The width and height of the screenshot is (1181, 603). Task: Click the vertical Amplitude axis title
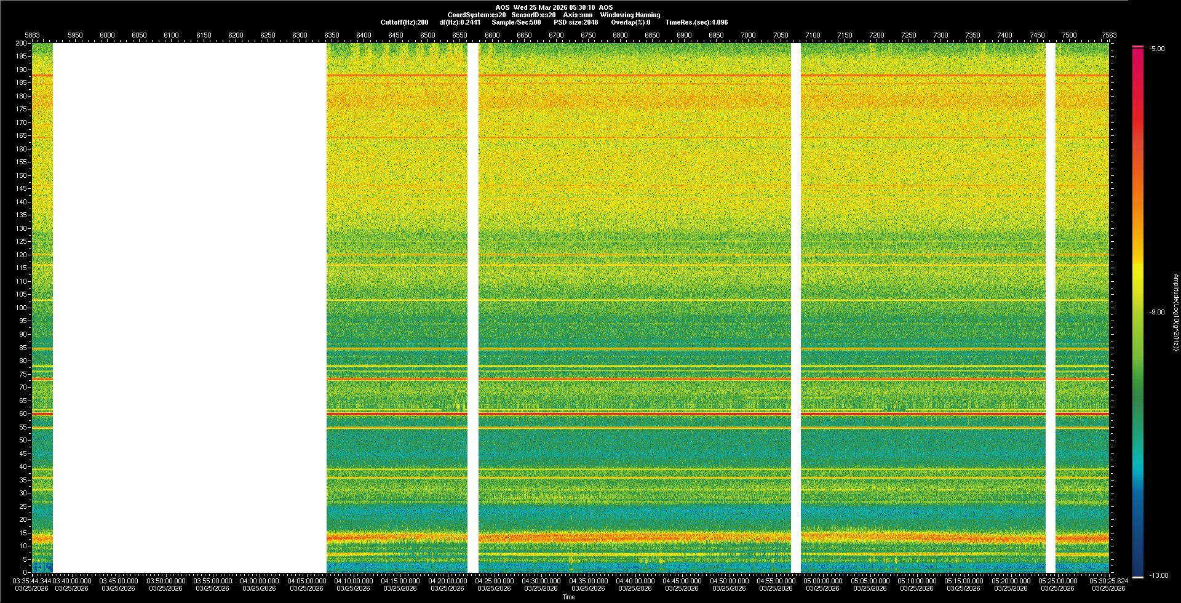1175,312
